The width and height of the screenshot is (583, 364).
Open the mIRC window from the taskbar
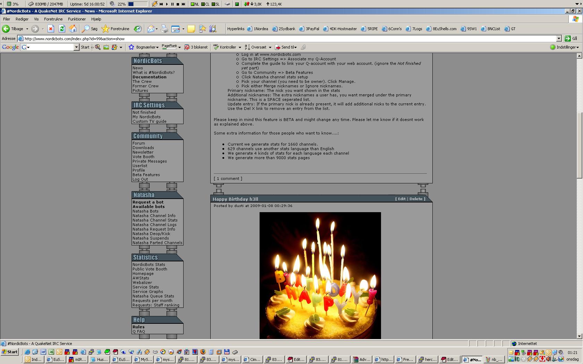[x=77, y=359]
